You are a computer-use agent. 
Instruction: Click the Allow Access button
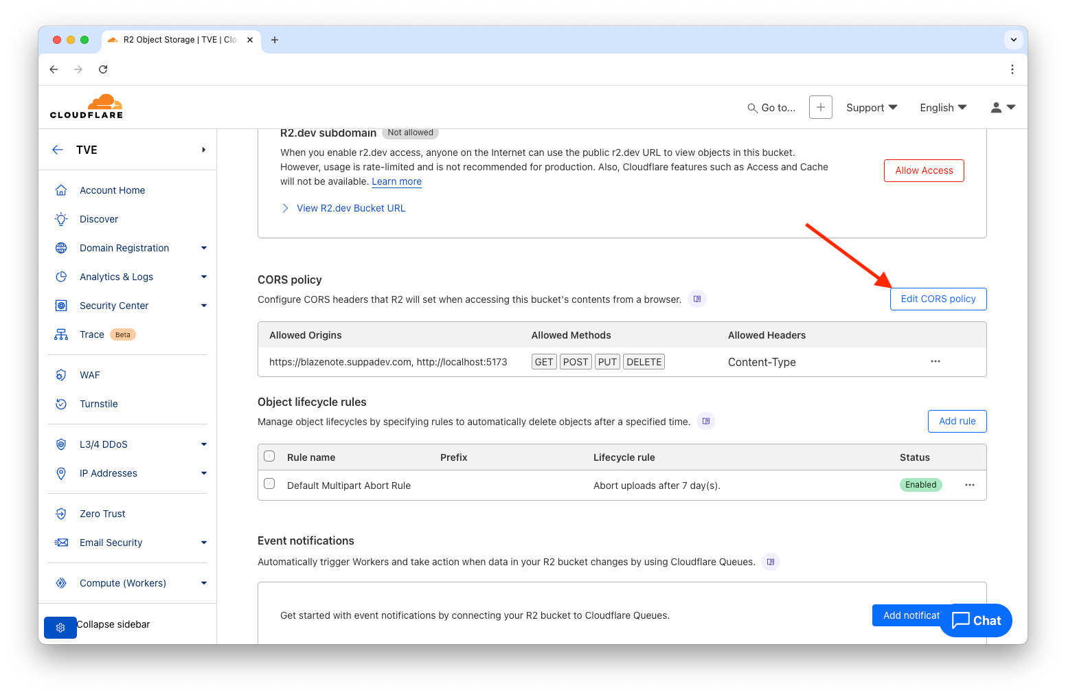pos(923,170)
